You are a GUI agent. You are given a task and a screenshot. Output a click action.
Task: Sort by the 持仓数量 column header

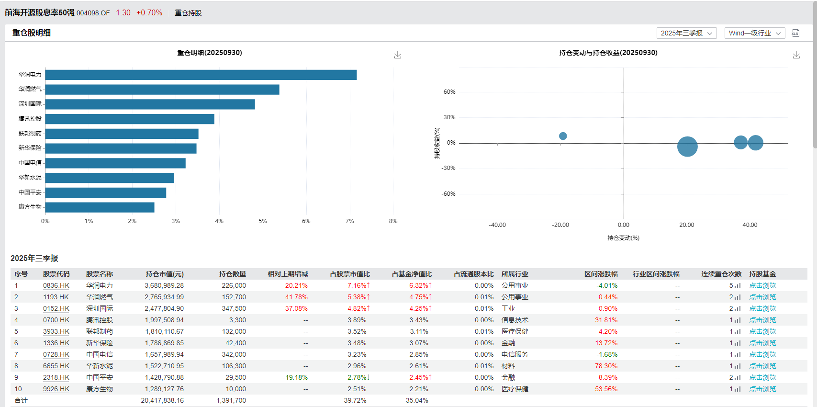click(x=233, y=274)
